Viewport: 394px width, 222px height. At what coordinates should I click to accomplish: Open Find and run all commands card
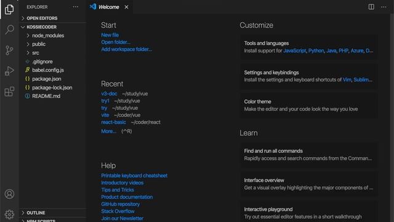[309, 155]
